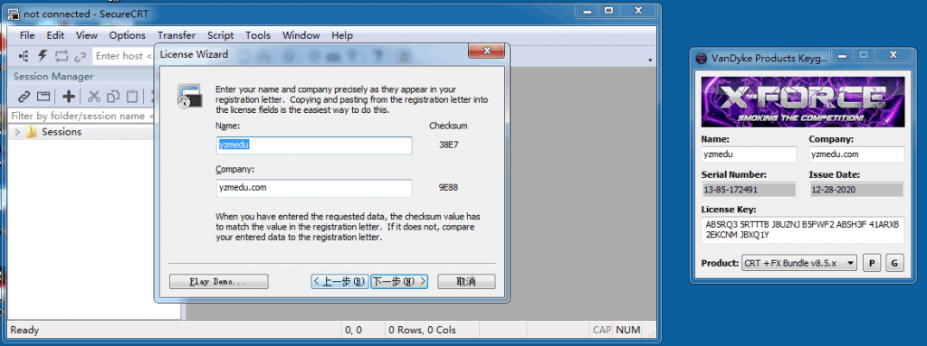Open the Product dropdown in the VanDyke window
The height and width of the screenshot is (346, 927).
798,263
